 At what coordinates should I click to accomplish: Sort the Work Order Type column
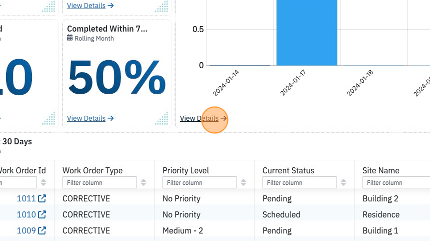(143, 182)
